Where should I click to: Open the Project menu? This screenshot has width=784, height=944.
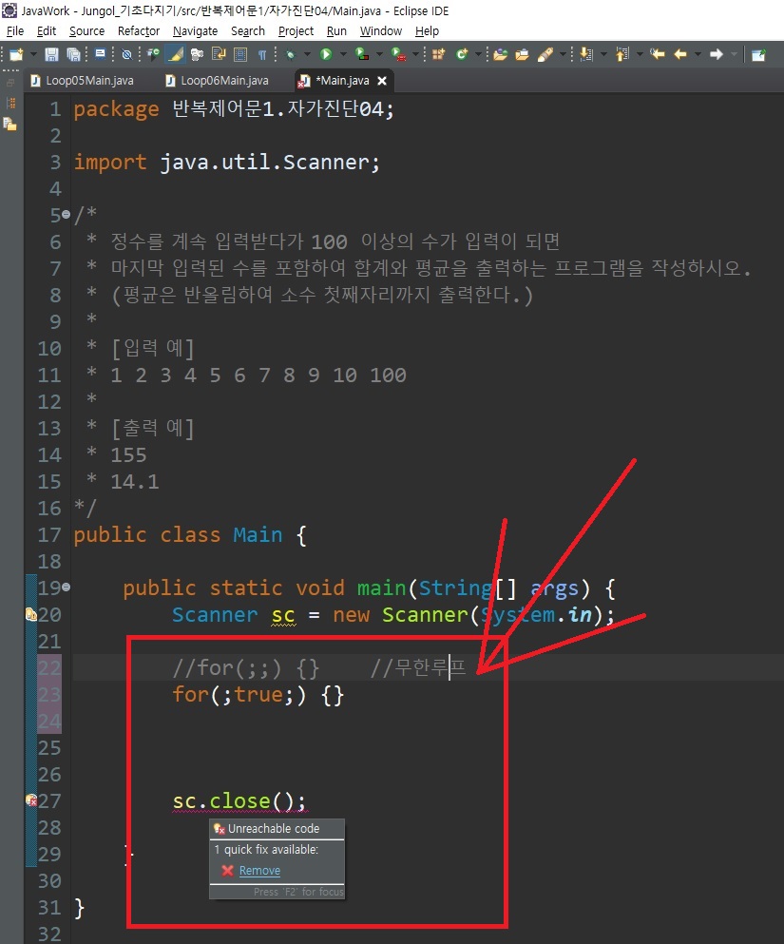296,30
